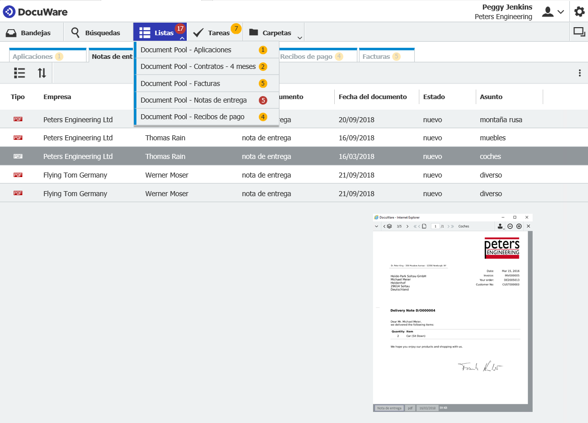The image size is (588, 423).
Task: Sort by Fecha del documento column
Action: click(x=373, y=97)
